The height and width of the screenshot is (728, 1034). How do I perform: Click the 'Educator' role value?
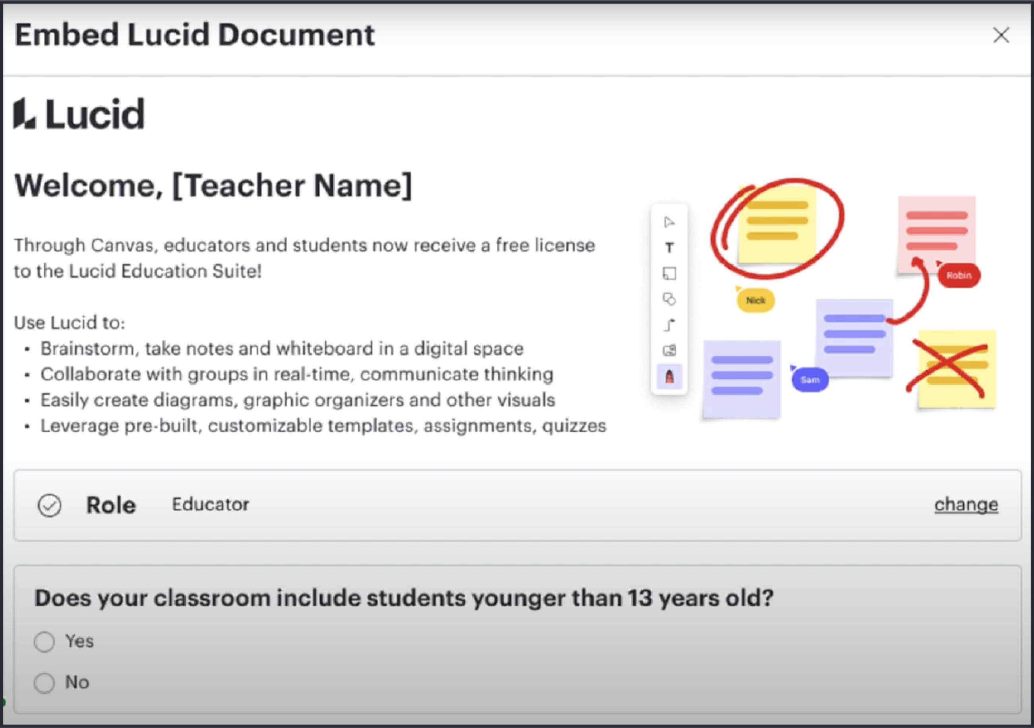pyautogui.click(x=210, y=505)
